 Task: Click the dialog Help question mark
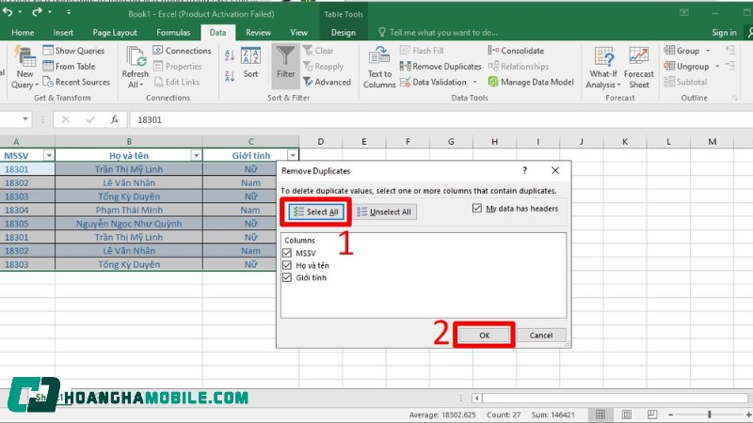pos(525,170)
